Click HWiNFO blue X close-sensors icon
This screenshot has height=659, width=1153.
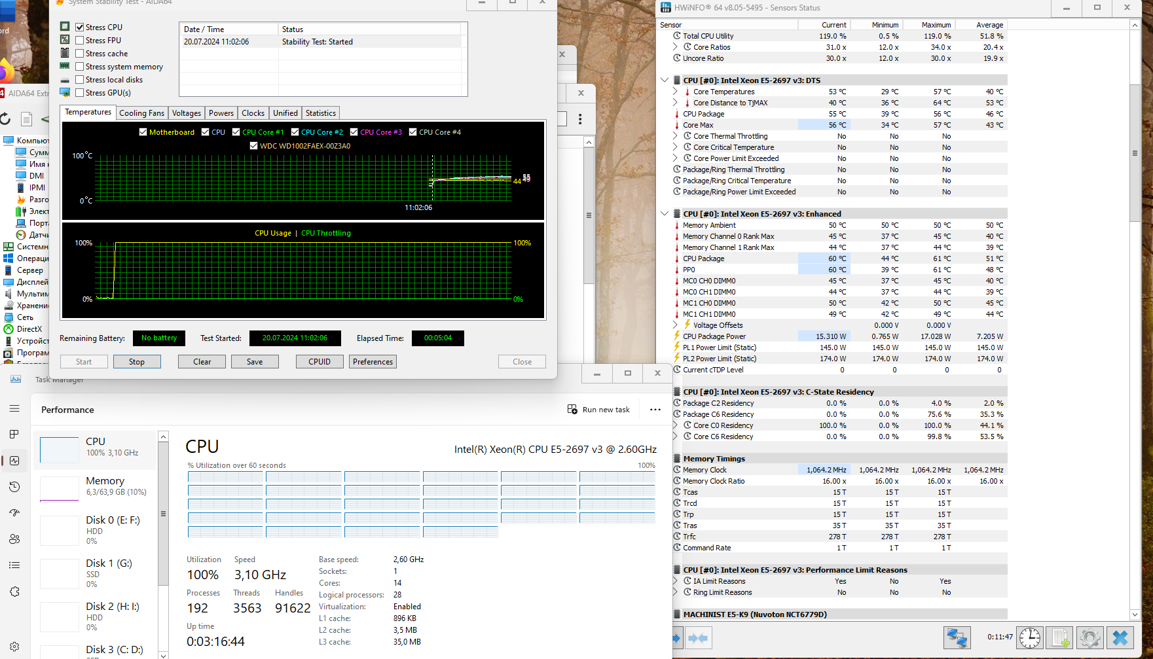pyautogui.click(x=1120, y=637)
